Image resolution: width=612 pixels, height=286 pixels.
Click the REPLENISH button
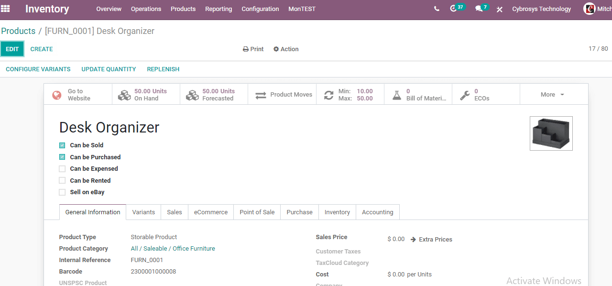163,69
